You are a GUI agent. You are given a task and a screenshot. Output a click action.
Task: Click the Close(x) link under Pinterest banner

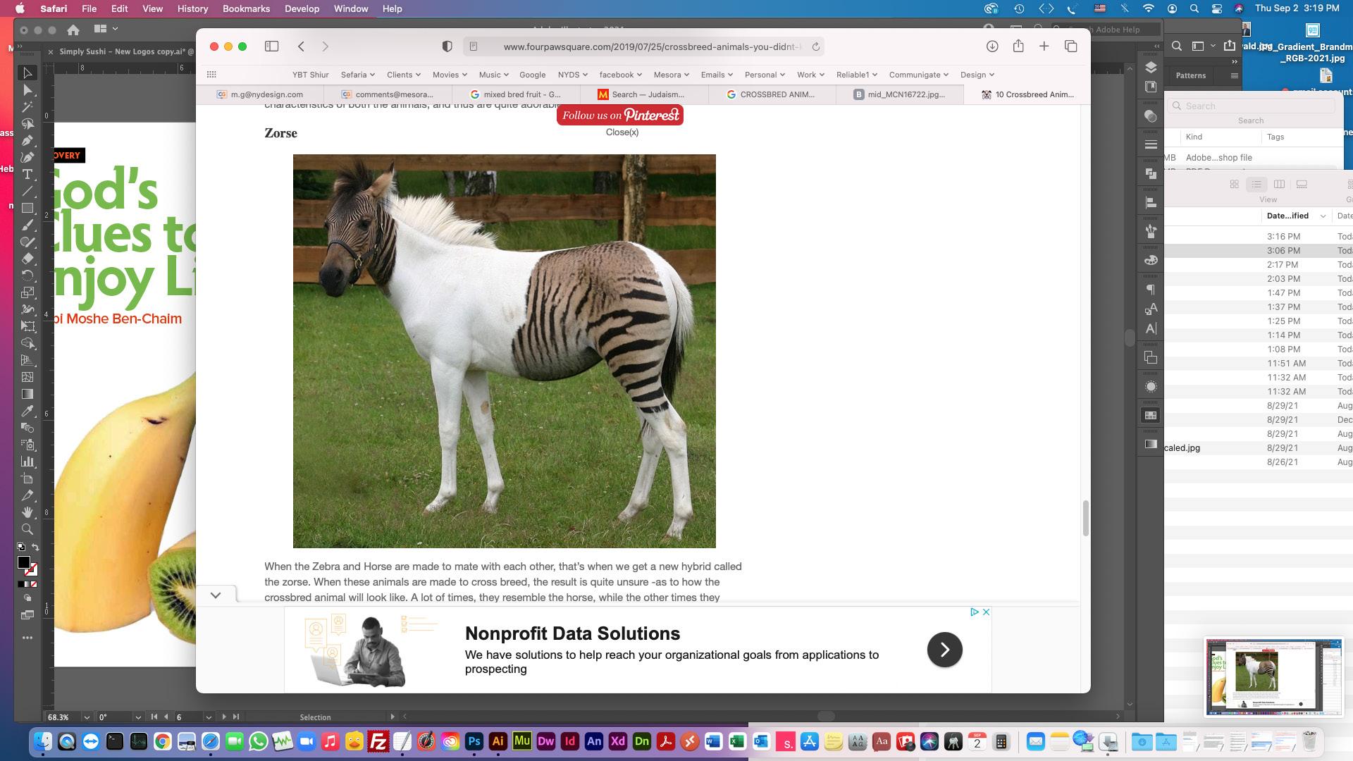pos(622,132)
